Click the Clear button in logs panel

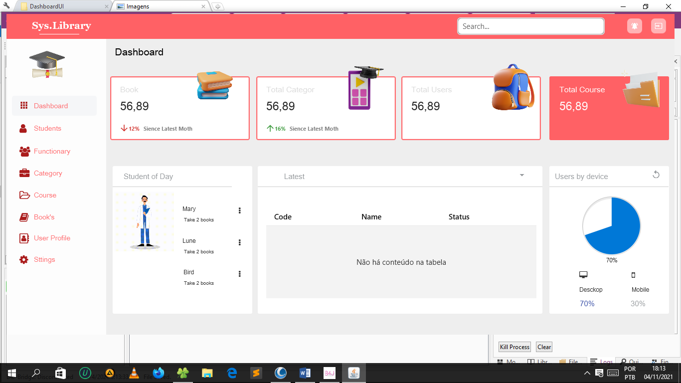pos(544,347)
